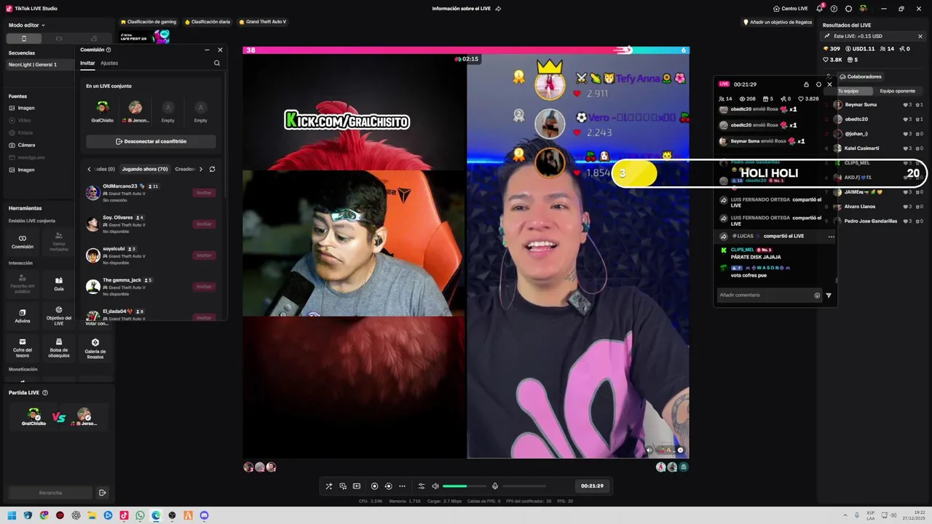Image resolution: width=932 pixels, height=524 pixels.
Task: Select the Equipo oponente tab
Action: (897, 91)
